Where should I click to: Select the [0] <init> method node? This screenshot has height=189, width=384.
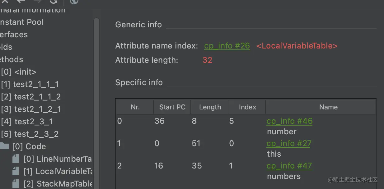pos(19,72)
